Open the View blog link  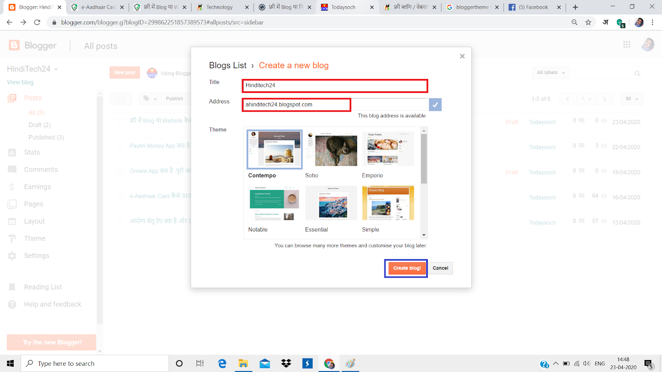click(x=20, y=82)
